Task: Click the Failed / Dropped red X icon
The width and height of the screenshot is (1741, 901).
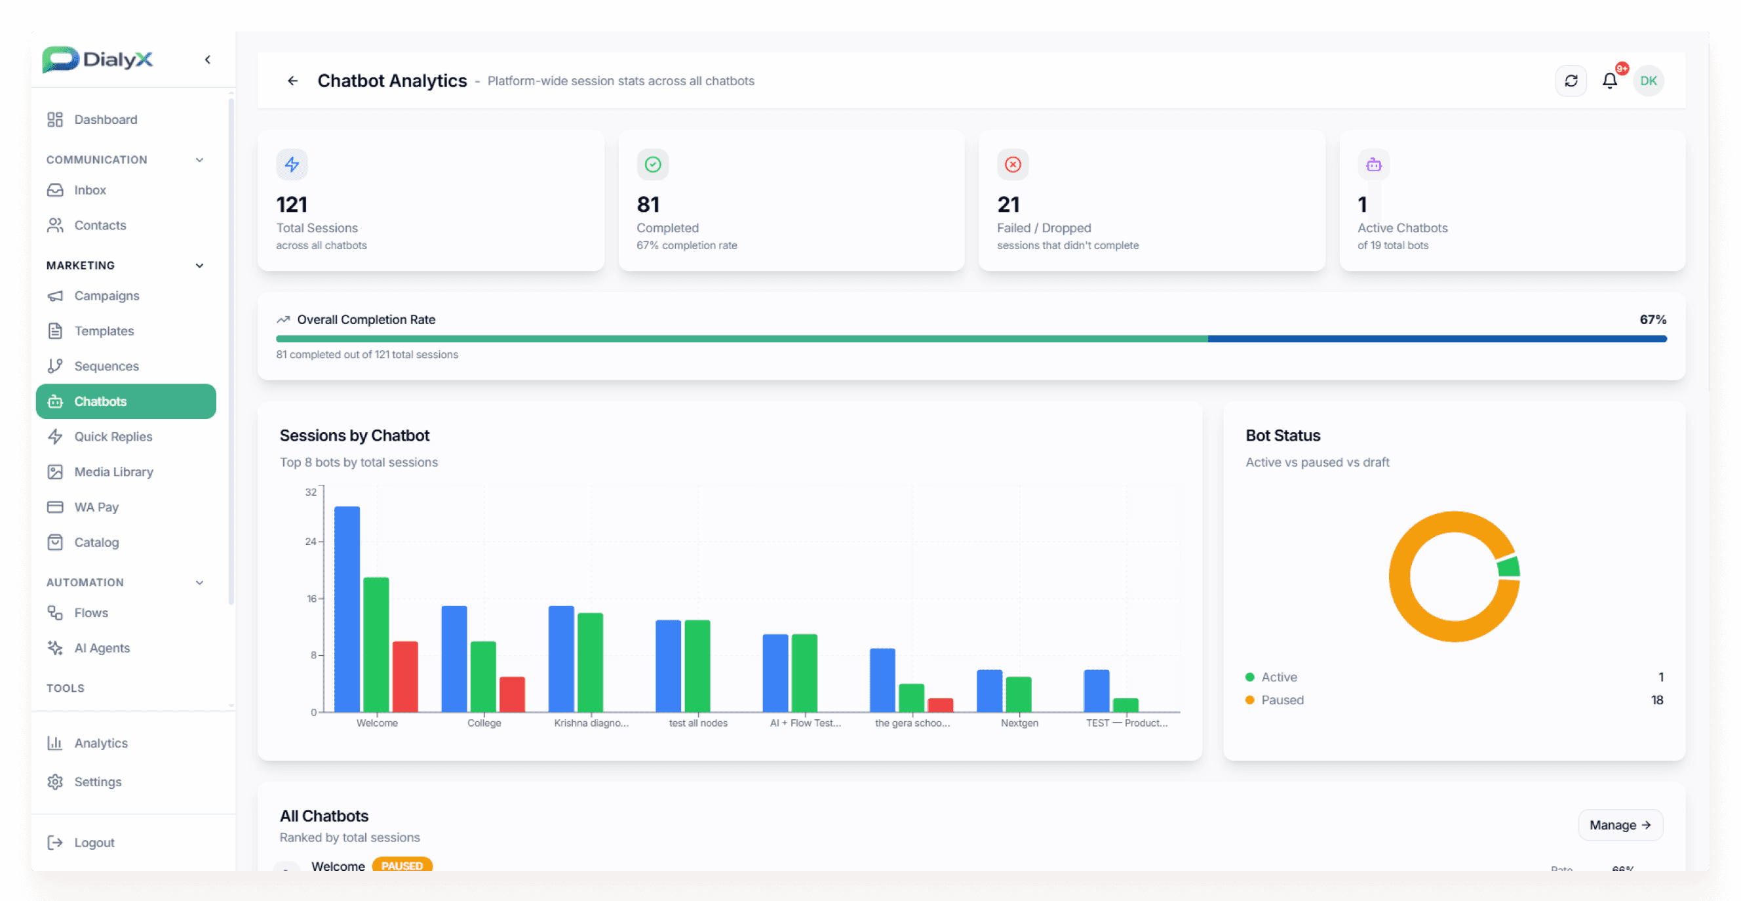Action: (1013, 164)
